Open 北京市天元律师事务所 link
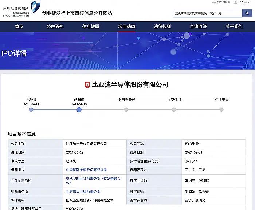The width and height of the screenshot is (255, 210). [x=83, y=192]
